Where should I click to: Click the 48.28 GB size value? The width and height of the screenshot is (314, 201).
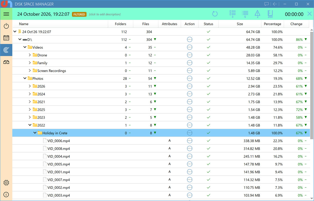coord(253,47)
